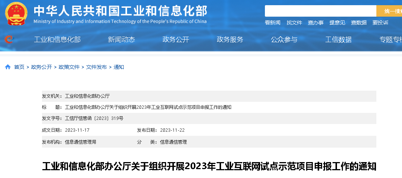Click the 发布日期 label
This screenshot has height=178, width=402.
(x=147, y=130)
